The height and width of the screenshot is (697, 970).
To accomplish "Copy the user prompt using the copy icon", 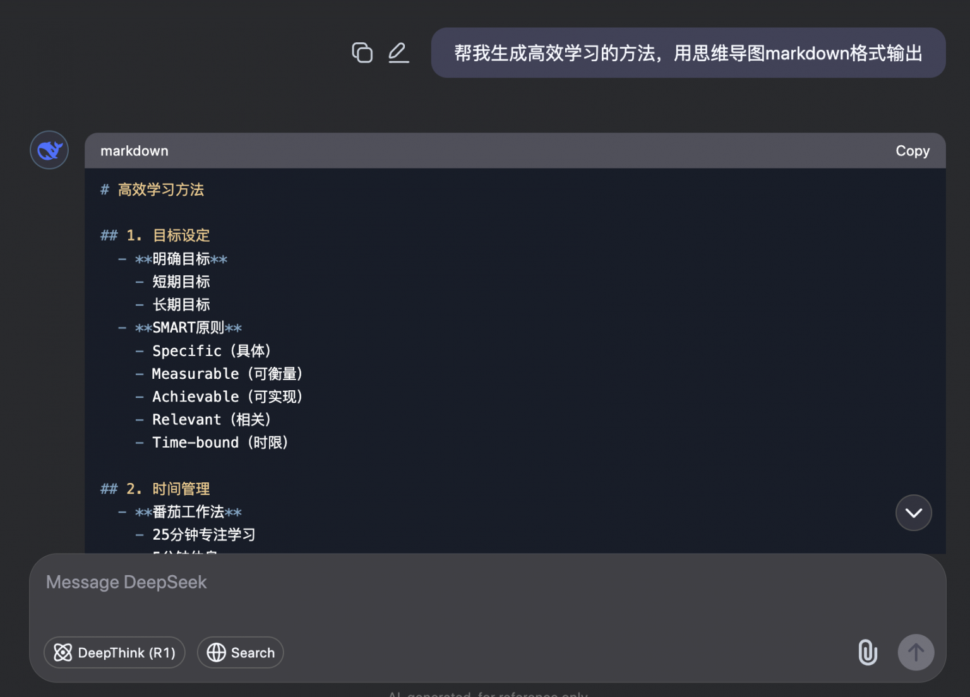I will (x=362, y=52).
